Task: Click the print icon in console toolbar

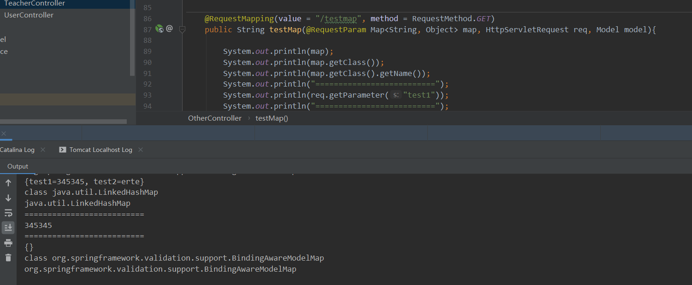Action: 8,243
